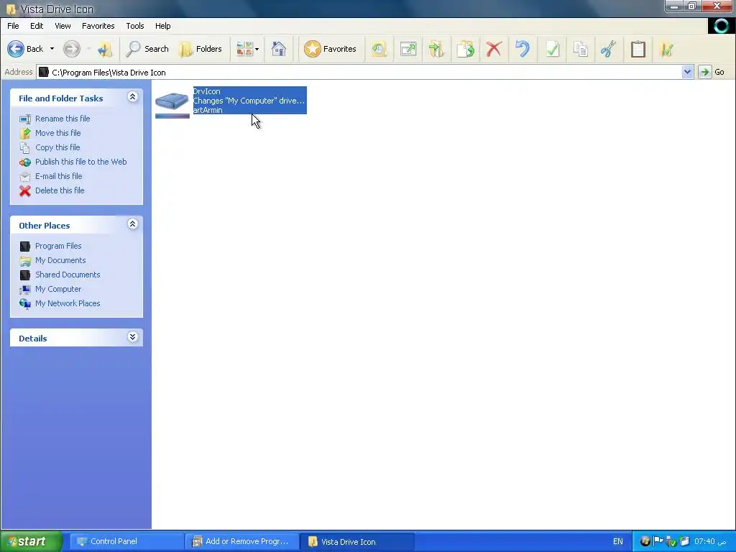Image resolution: width=736 pixels, height=552 pixels.
Task: Open the Back button history dropdown arrow
Action: [x=52, y=49]
